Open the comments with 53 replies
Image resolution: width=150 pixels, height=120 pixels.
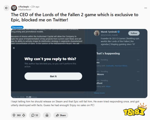[34, 115]
